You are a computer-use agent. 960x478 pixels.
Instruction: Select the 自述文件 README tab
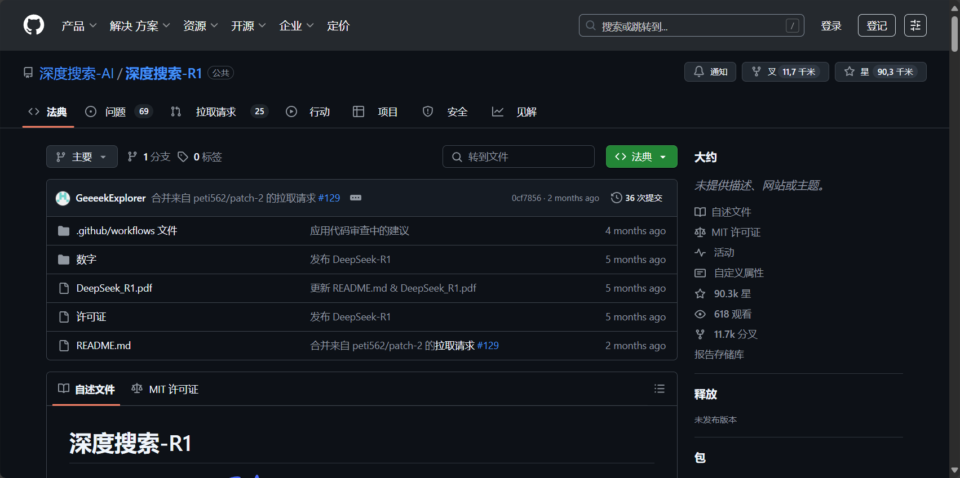click(86, 389)
